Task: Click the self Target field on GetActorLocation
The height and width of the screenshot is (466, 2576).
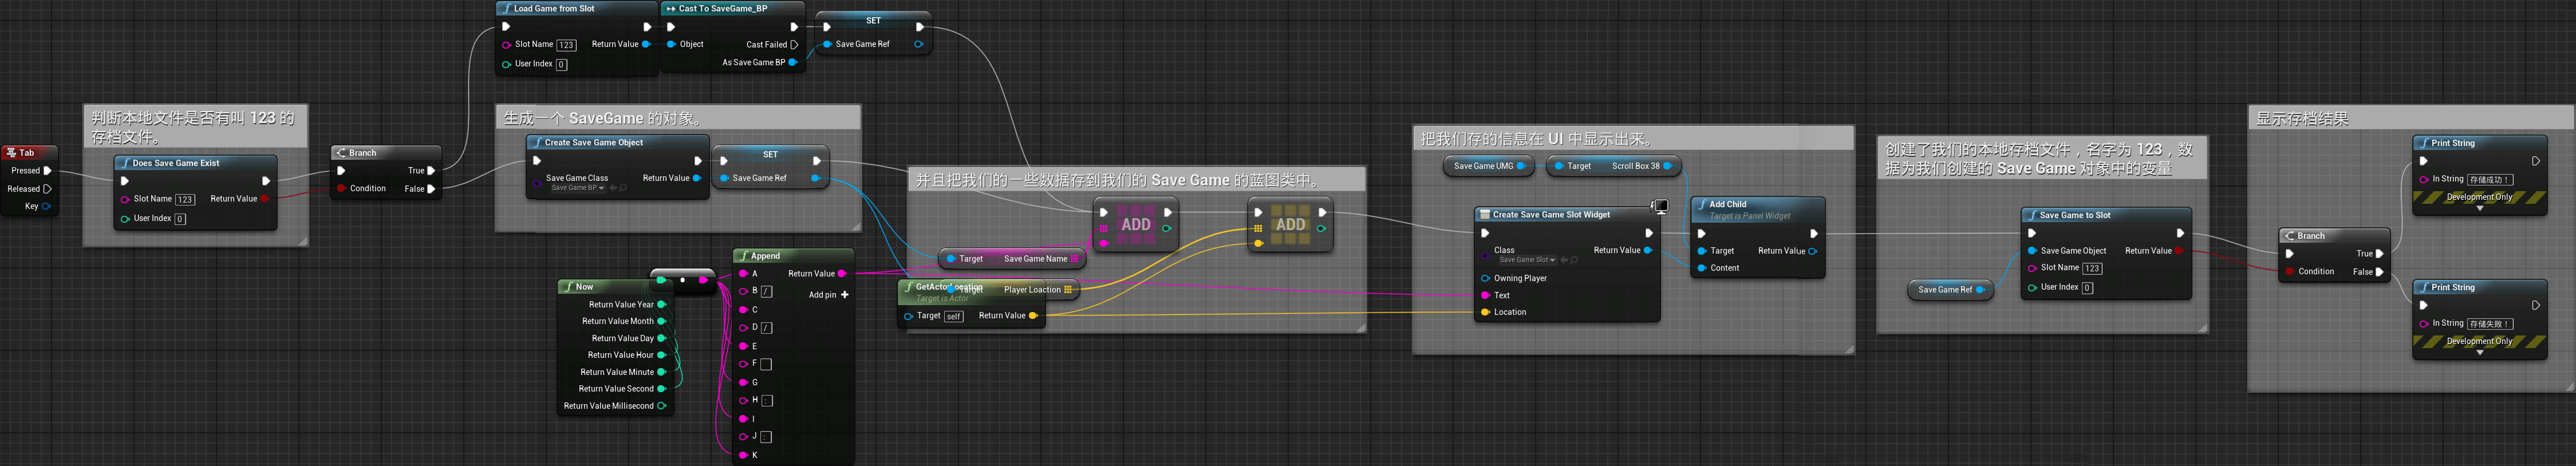Action: [953, 317]
